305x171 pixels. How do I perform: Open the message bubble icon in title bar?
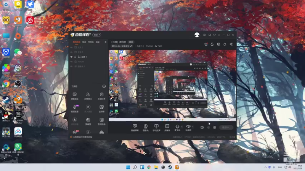(x=204, y=35)
